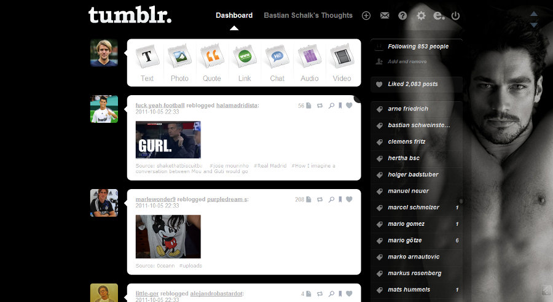Image resolution: width=553 pixels, height=302 pixels.
Task: Like the little-ger post
Action: click(349, 293)
